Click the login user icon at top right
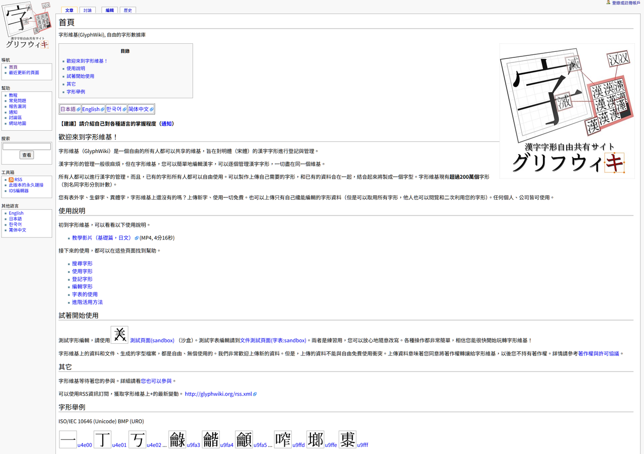Screen dimensions: 644x454 coord(608,3)
